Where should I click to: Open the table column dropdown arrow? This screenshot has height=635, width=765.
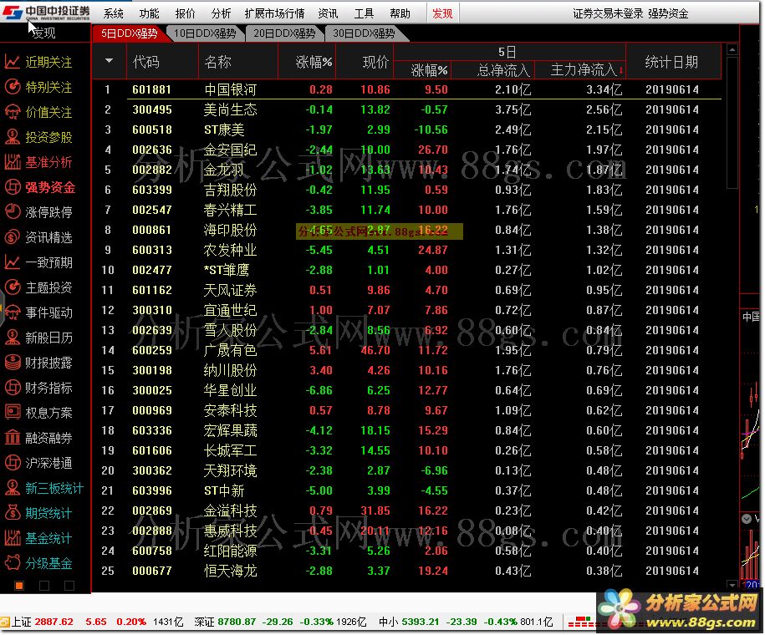pyautogui.click(x=109, y=61)
